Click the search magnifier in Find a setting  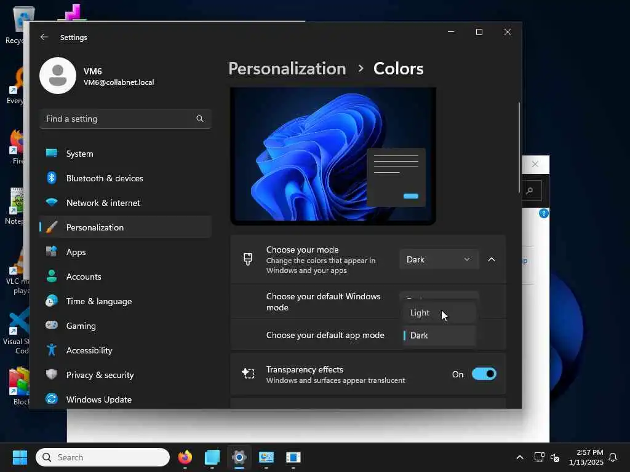click(200, 119)
